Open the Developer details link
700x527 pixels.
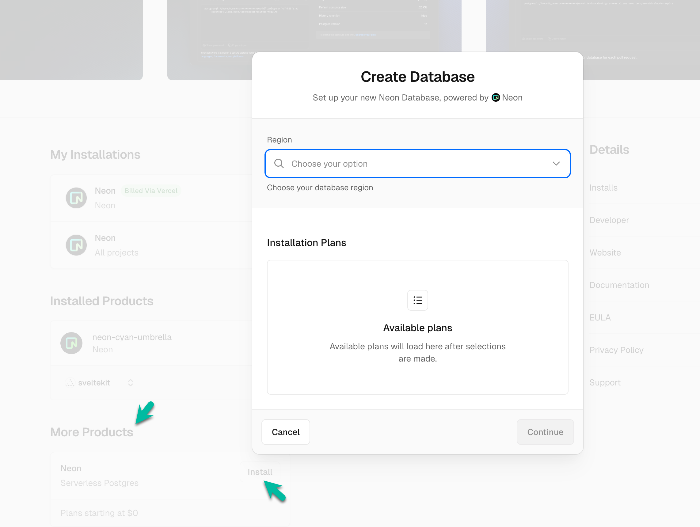coord(609,220)
